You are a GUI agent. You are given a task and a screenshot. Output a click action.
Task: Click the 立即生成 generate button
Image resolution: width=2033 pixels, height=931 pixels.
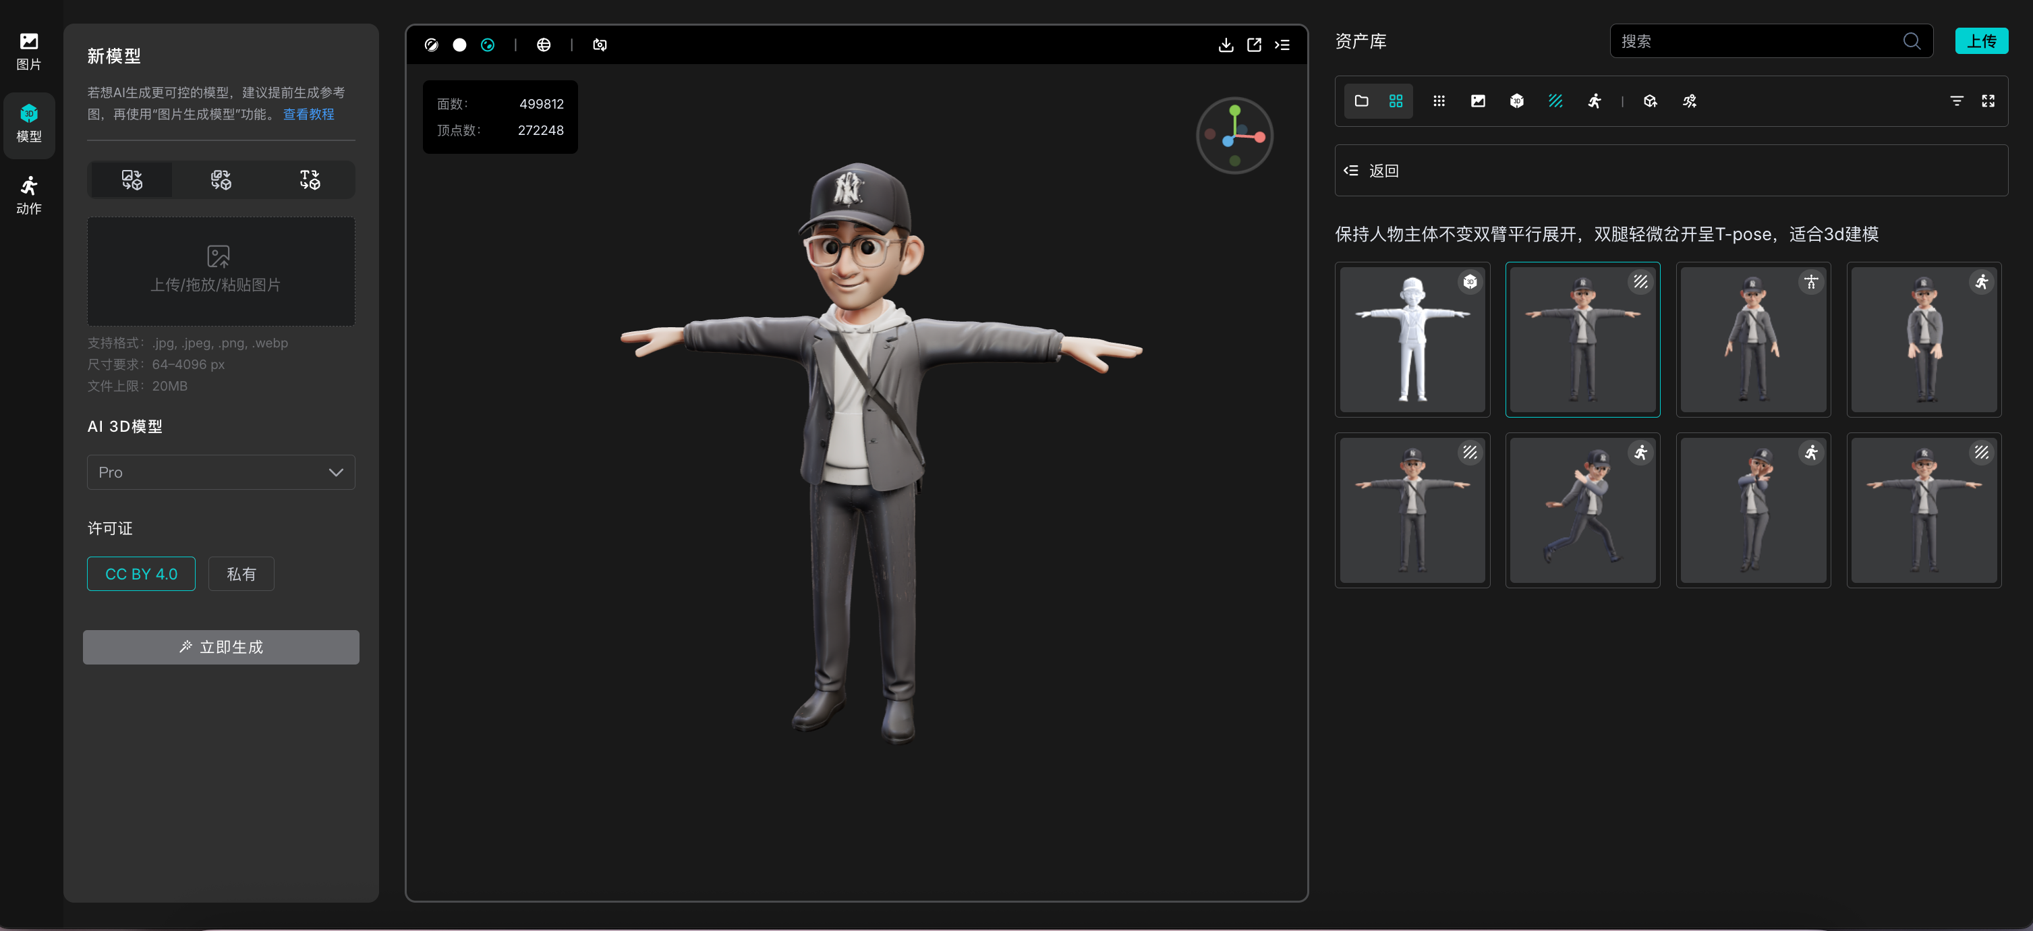[221, 647]
